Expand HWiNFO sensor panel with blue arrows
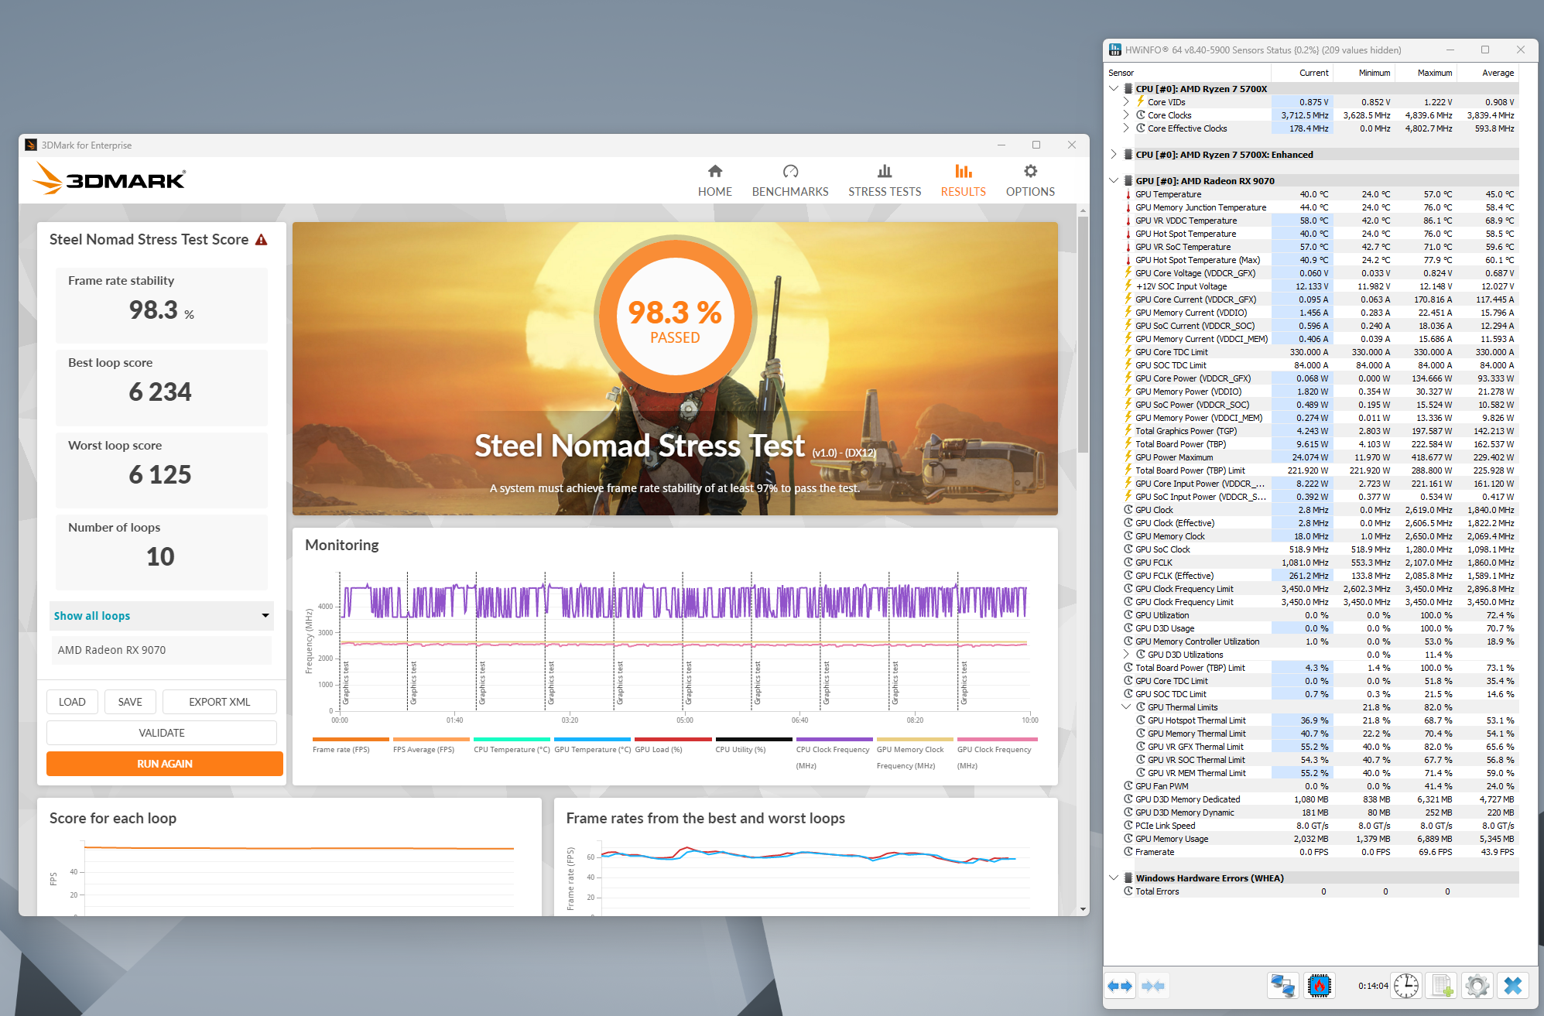The width and height of the screenshot is (1544, 1016). pos(1119,986)
